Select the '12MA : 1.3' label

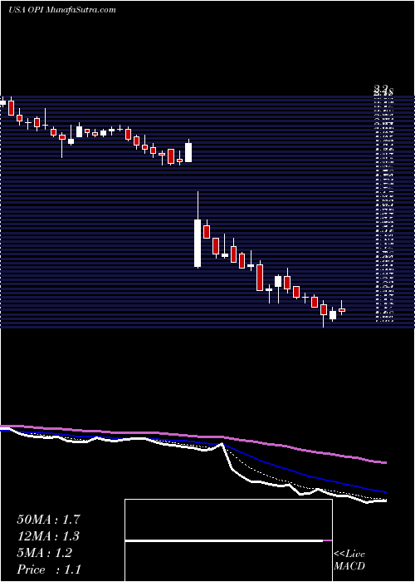[48, 536]
